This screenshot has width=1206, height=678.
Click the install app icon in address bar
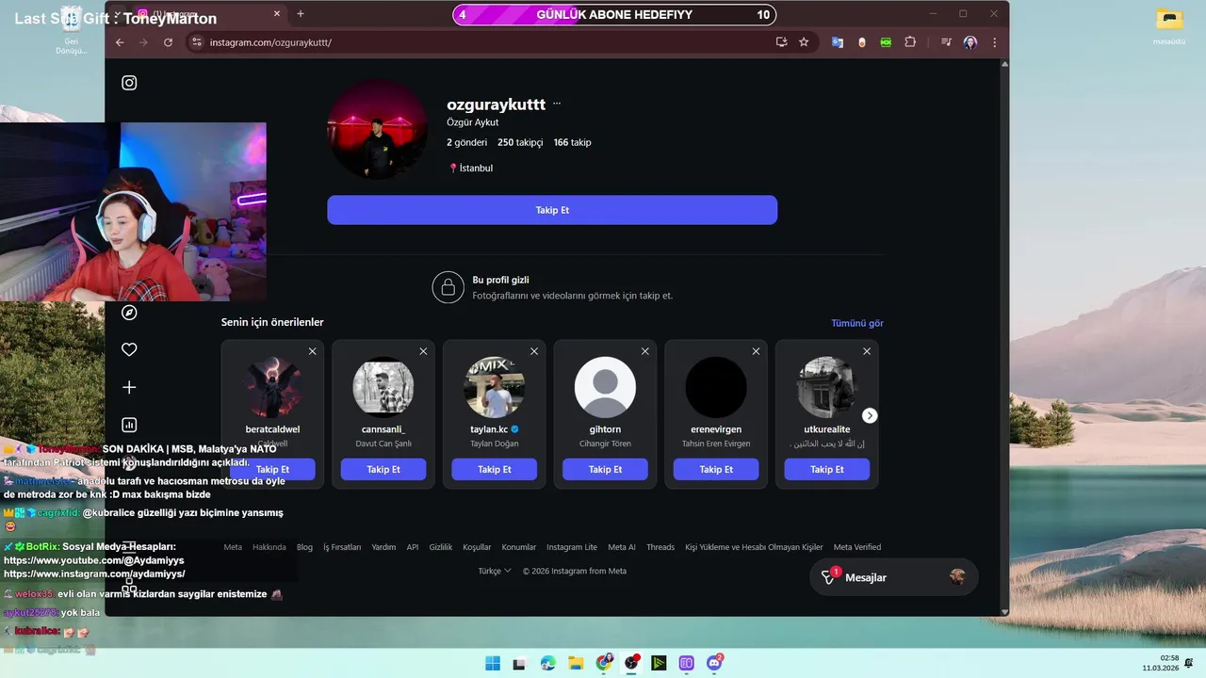[781, 42]
